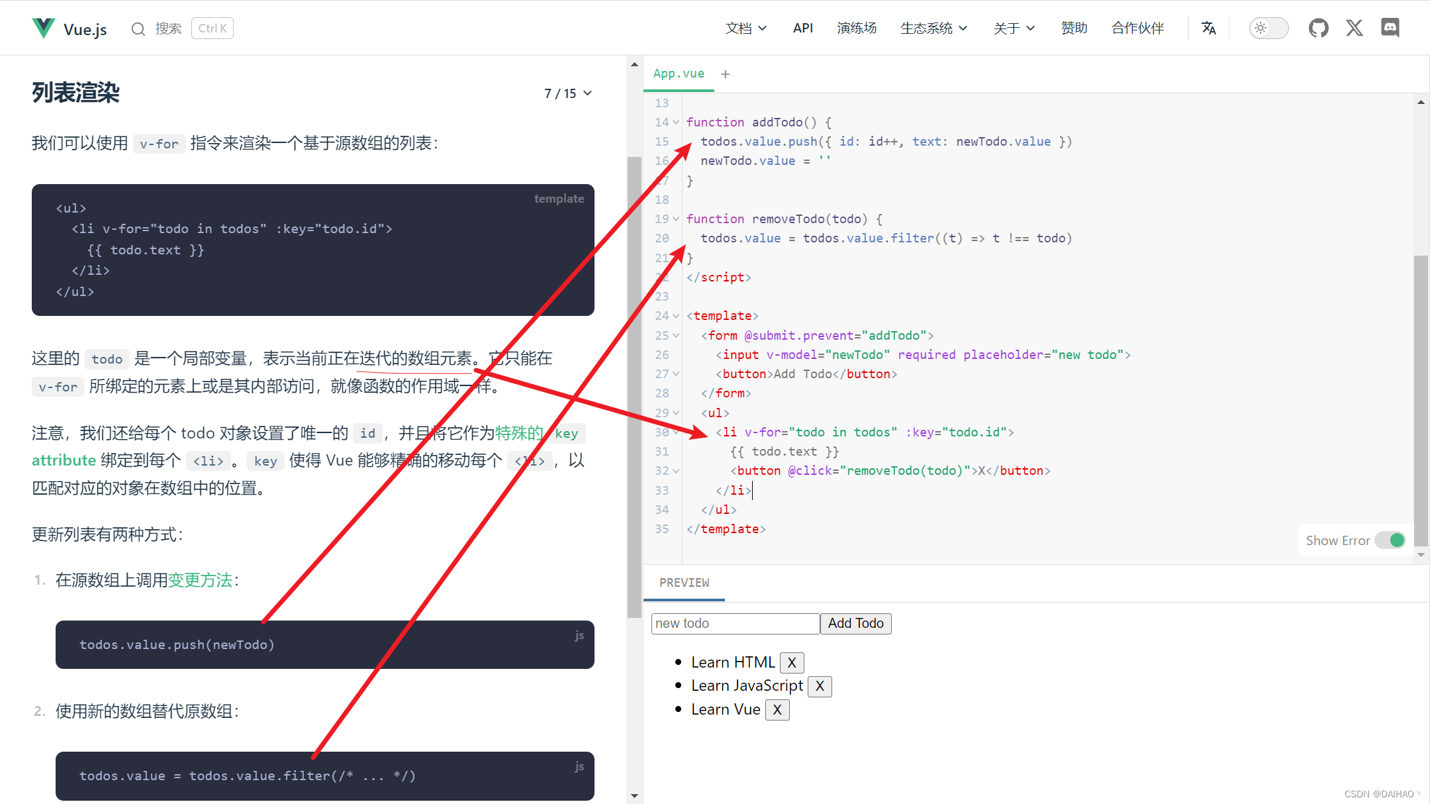Image resolution: width=1430 pixels, height=804 pixels.
Task: Click the tutorial pane scroll-down arrow
Action: coord(634,795)
